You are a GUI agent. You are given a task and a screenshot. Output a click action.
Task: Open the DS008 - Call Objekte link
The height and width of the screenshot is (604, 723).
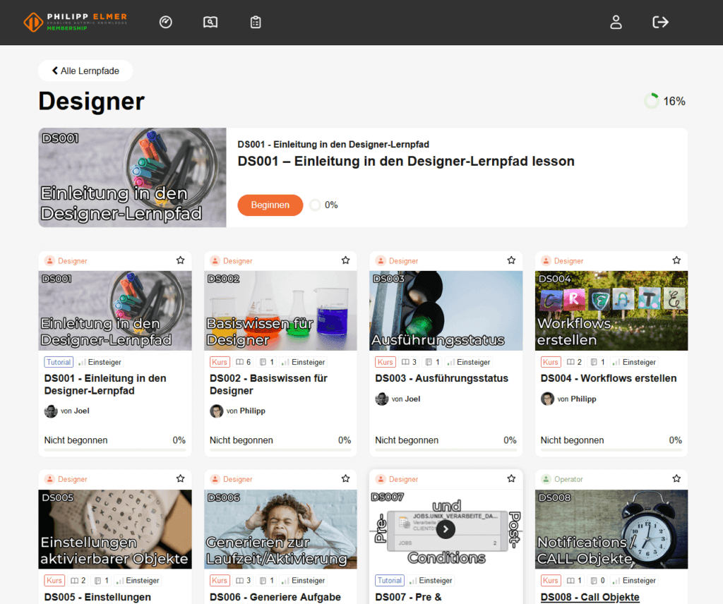[590, 597]
